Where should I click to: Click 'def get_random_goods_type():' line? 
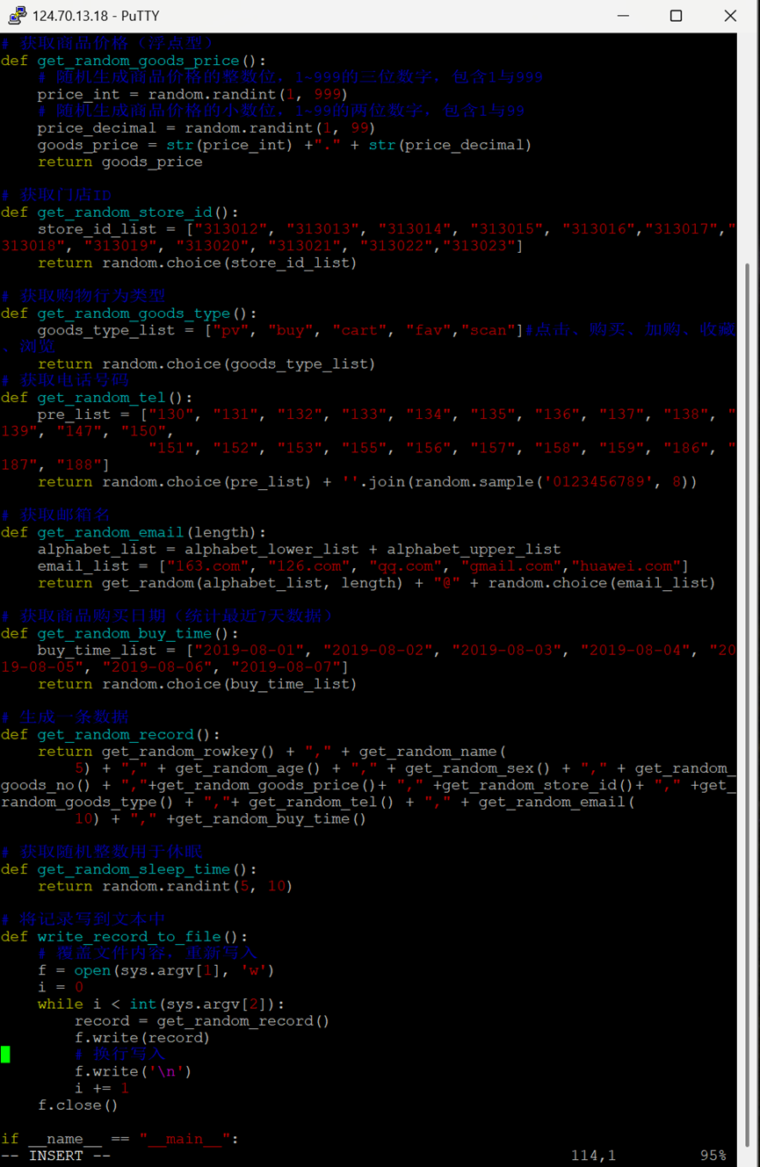click(x=129, y=313)
